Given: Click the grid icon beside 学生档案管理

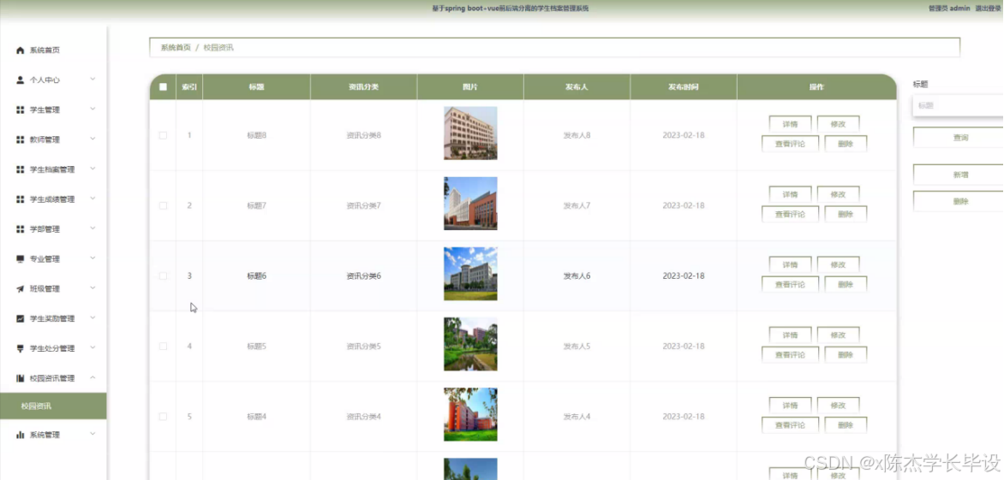Looking at the screenshot, I should 20,169.
